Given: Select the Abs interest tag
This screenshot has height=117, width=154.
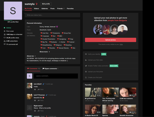Looking at the screenshot, I should (x=73, y=48).
